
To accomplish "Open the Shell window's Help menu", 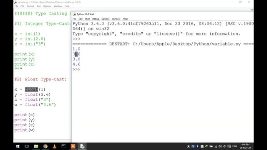I will pyautogui.click(x=125, y=19).
